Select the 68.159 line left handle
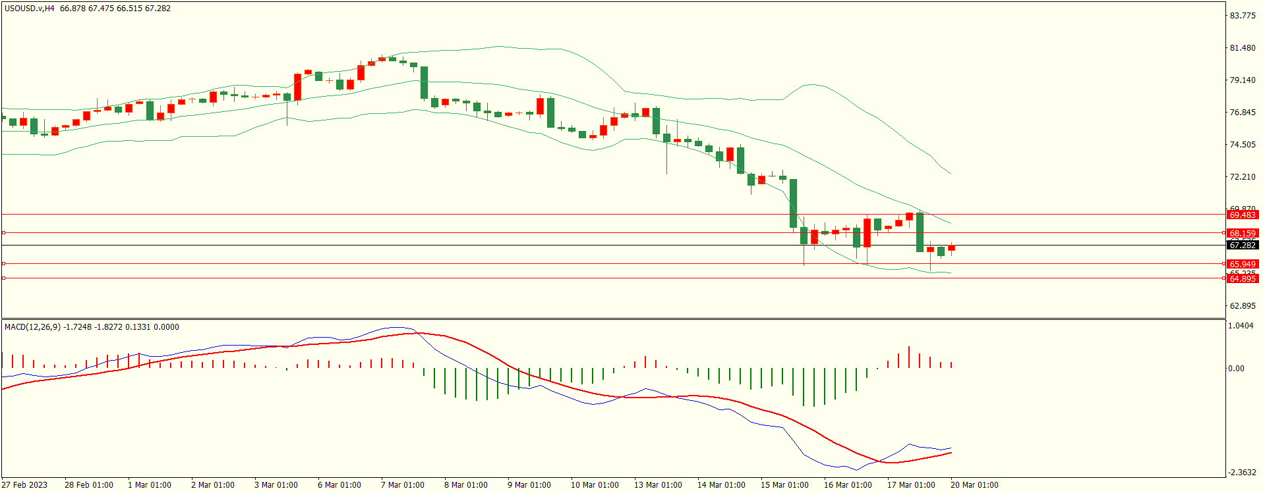 coord(4,232)
